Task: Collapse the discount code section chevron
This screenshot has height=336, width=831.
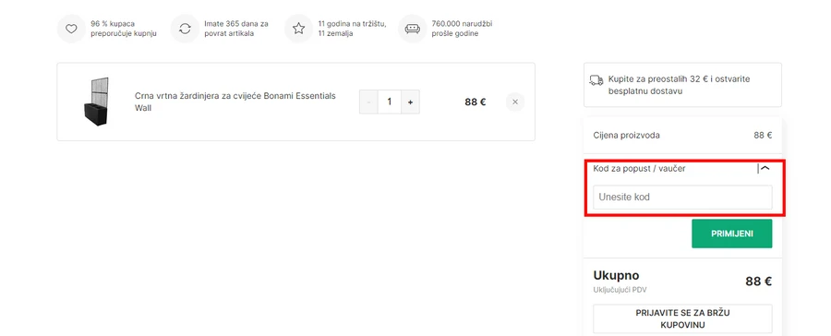Action: 765,169
